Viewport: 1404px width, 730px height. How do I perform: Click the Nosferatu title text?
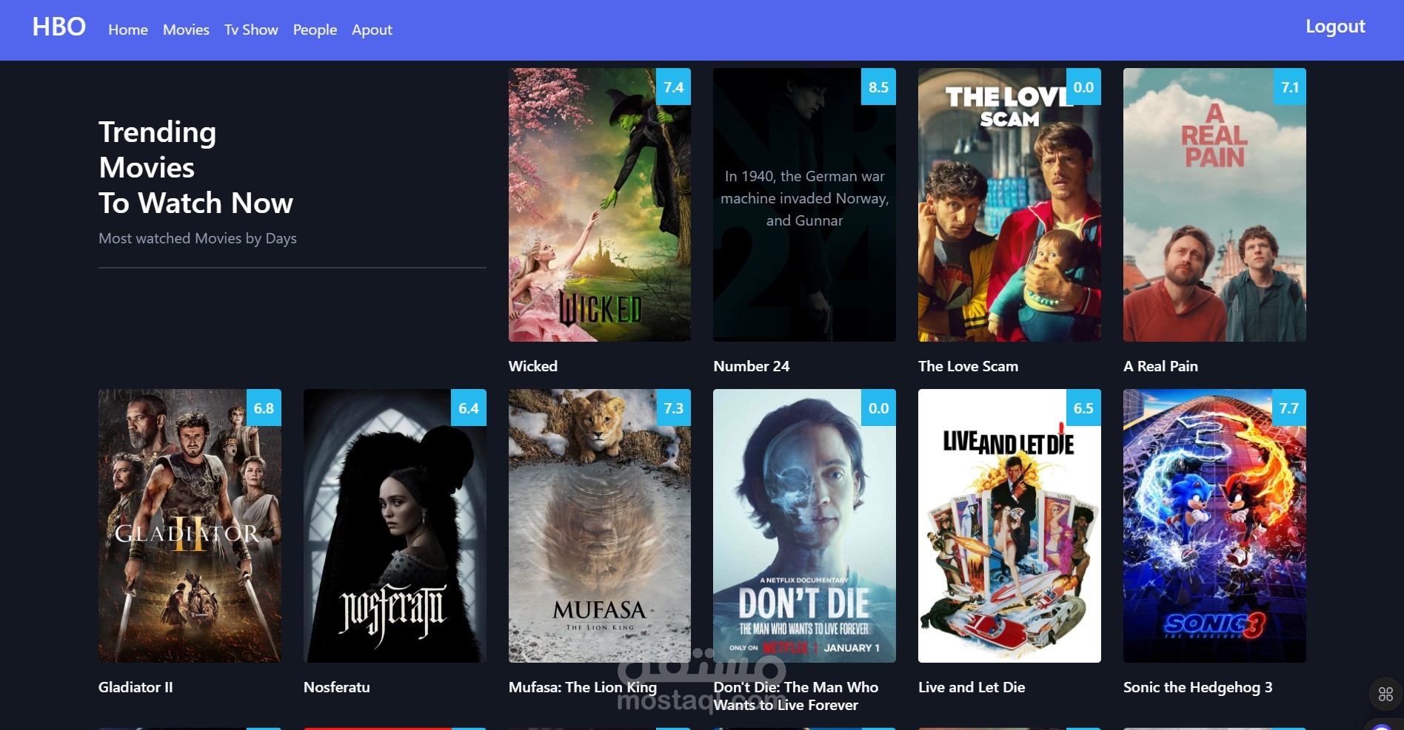click(337, 687)
